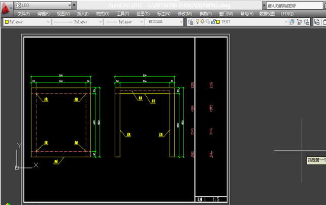326x205 pixels.
Task: Open the ByLayer lineweight dropdown
Action: pyautogui.click(x=124, y=22)
